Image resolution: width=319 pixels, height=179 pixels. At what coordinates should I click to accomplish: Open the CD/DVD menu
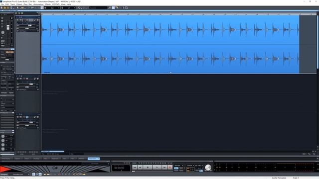tap(56, 4)
